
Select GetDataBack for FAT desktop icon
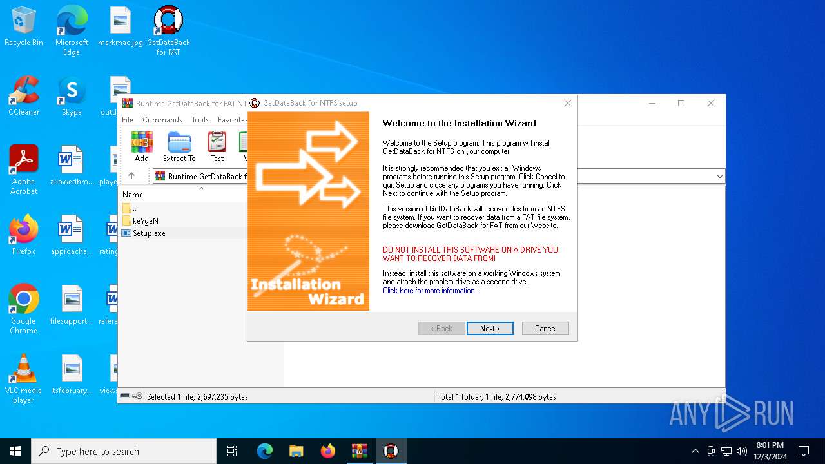pos(168,30)
